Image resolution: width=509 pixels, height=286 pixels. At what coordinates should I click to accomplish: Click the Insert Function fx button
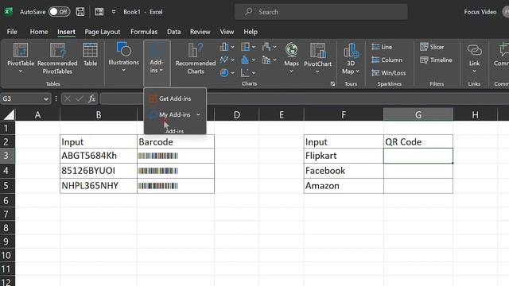[x=92, y=99]
